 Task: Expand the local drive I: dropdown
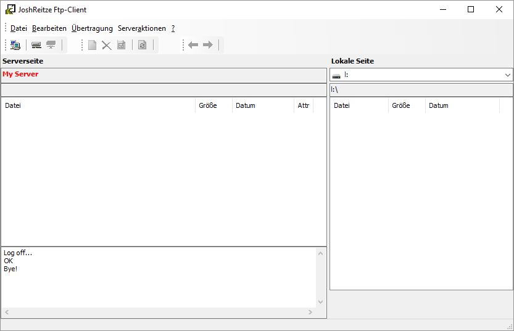[508, 75]
